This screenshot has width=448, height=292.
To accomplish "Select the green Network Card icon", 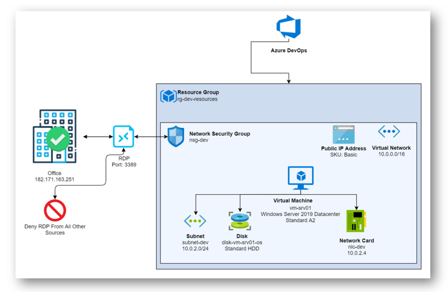I will coord(356,221).
